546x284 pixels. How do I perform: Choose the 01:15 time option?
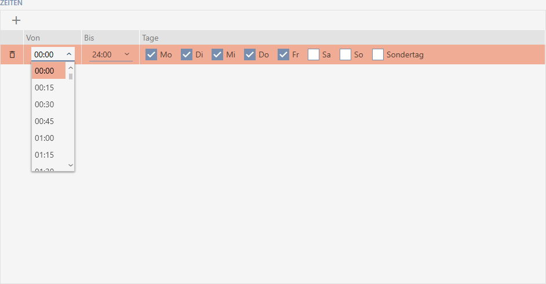click(x=44, y=155)
